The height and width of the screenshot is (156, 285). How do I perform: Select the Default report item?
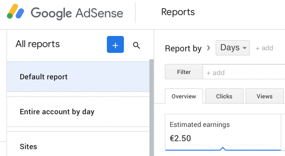[78, 77]
